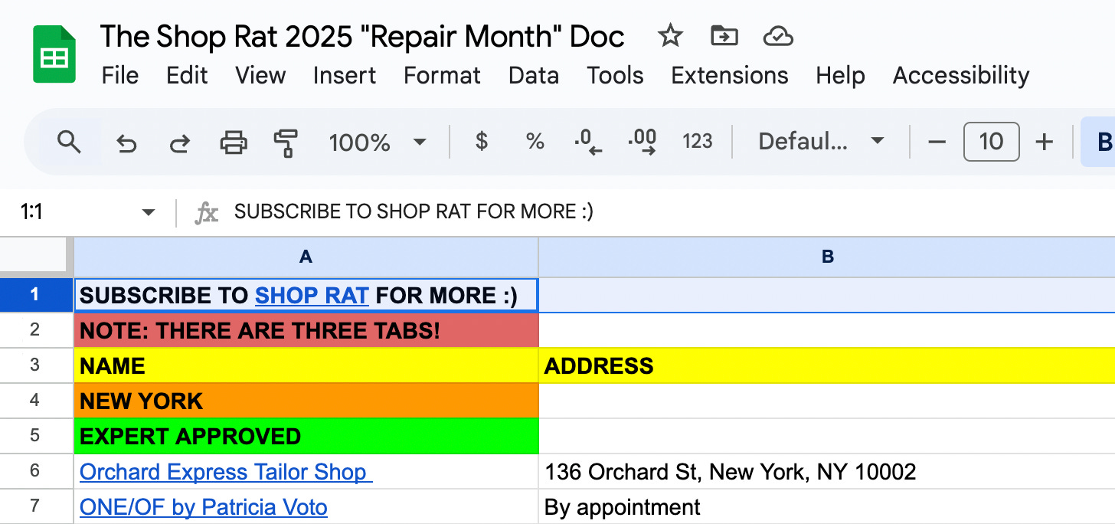Open the Extensions menu
This screenshot has width=1115, height=524.
[x=729, y=75]
